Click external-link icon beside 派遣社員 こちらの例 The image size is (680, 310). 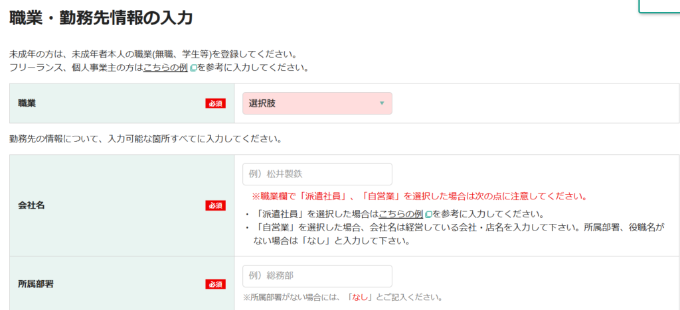point(428,215)
